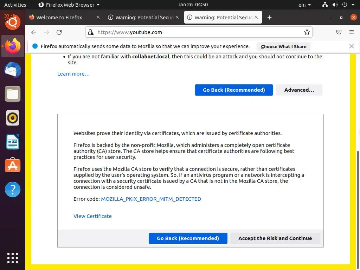The width and height of the screenshot is (360, 270).
Task: Expand the system menu arrow in the top bar
Action: click(x=353, y=5)
